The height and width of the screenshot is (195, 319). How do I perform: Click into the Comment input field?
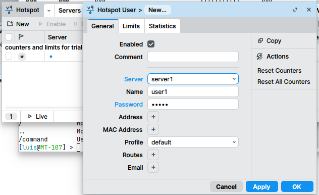pos(193,57)
